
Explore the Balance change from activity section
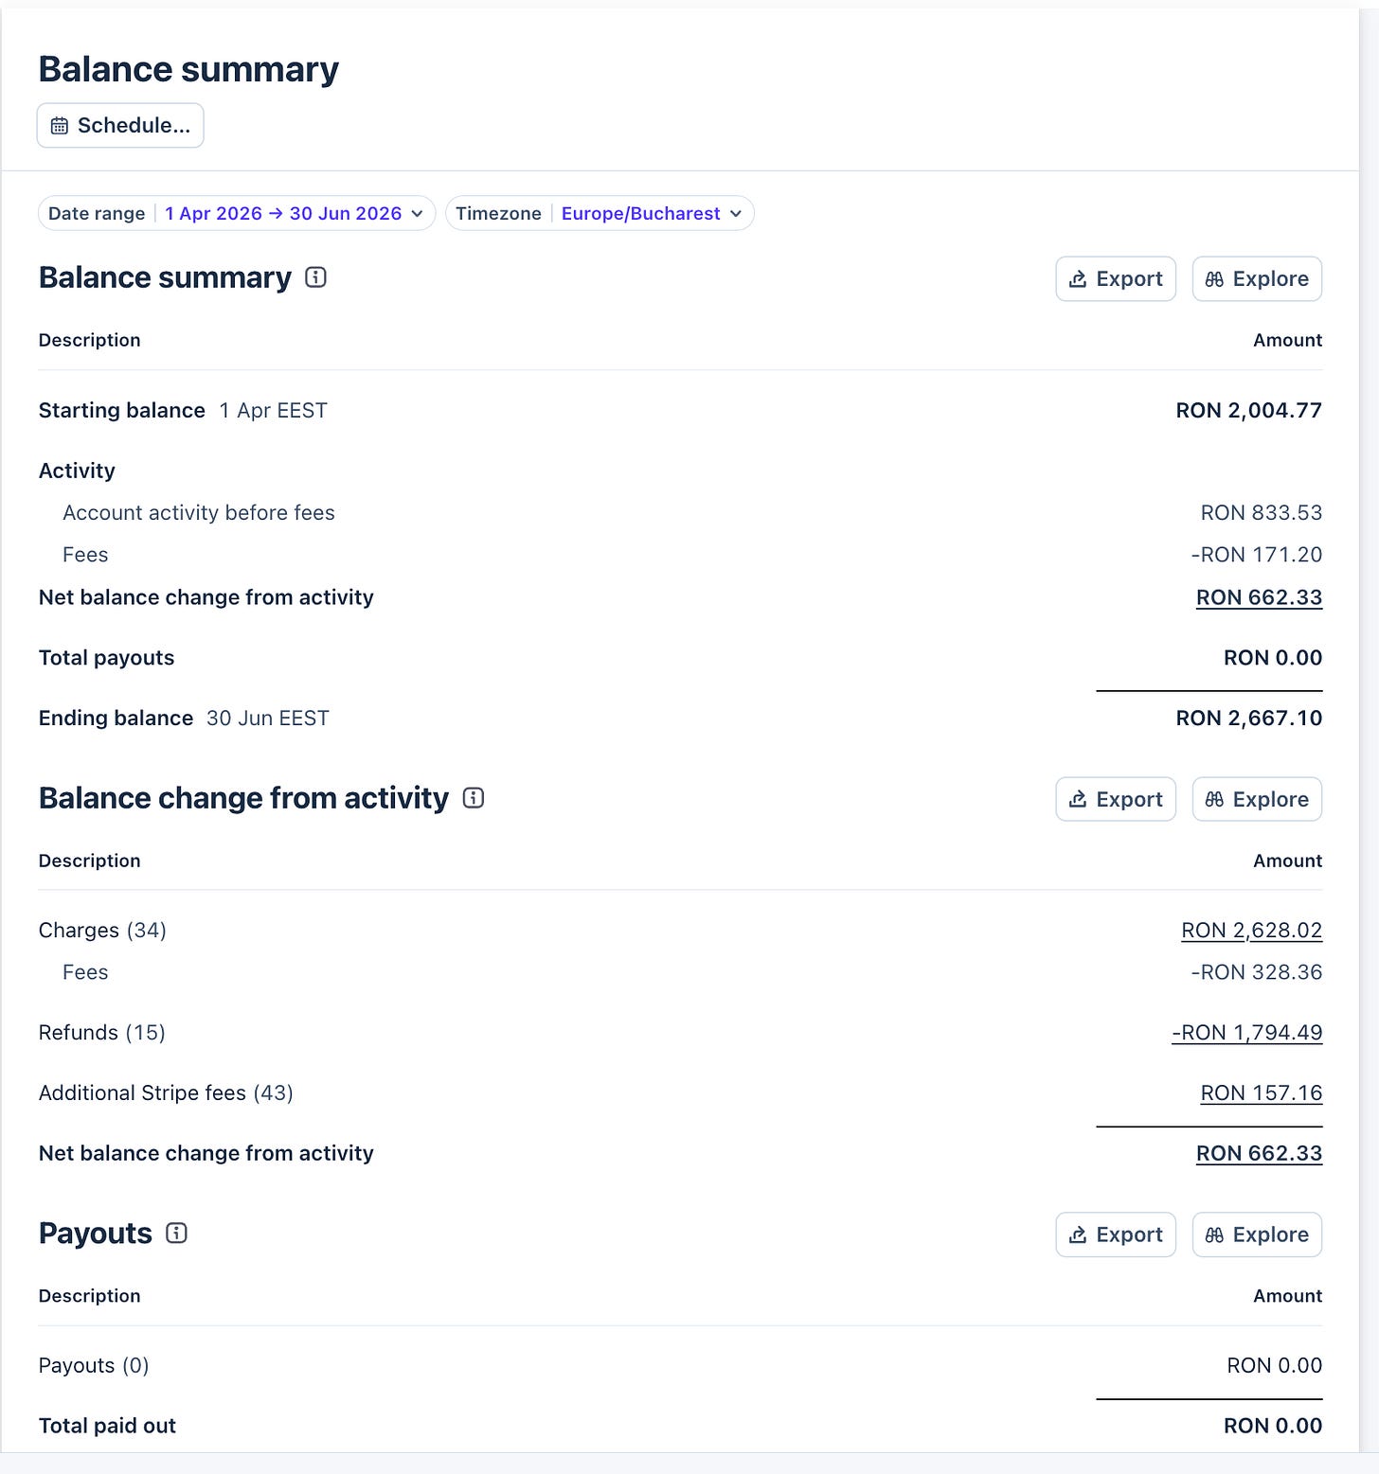tap(1257, 799)
